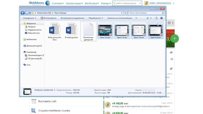Image resolution: width=203 pixels, height=114 pixels.
Task: Click the WMID account avatar icon
Action: click(146, 3)
